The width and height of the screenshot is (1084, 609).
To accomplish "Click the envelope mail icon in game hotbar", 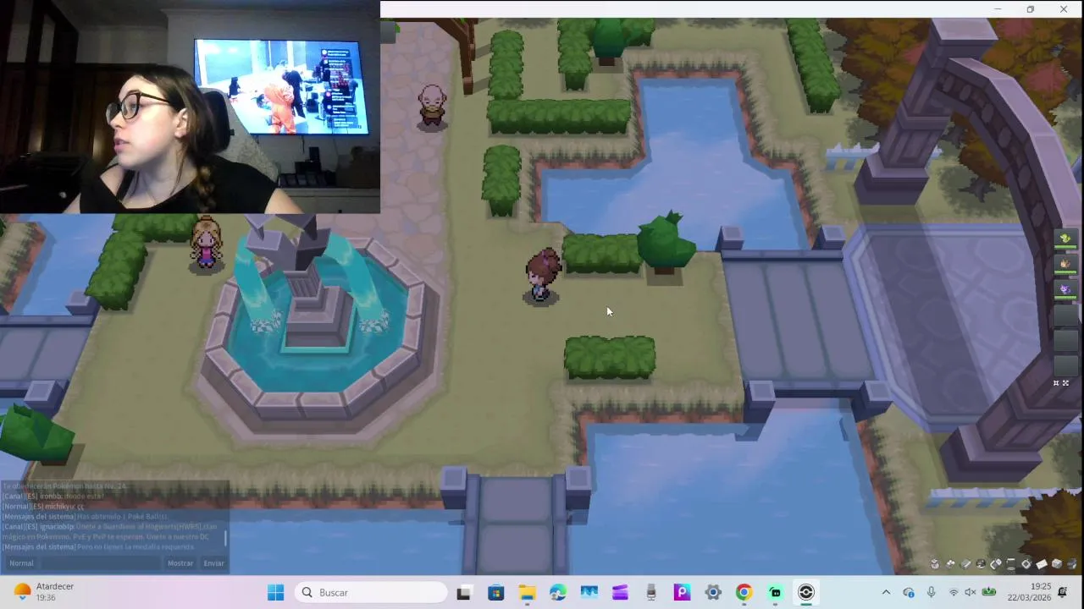I will [1042, 564].
